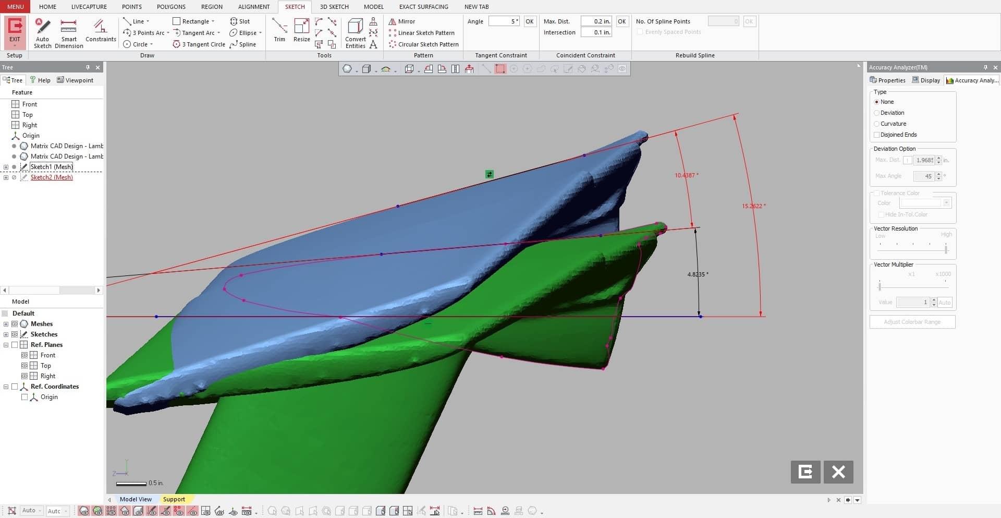1001x518 pixels.
Task: Toggle the Meshes visibility checkbox
Action: tap(15, 324)
